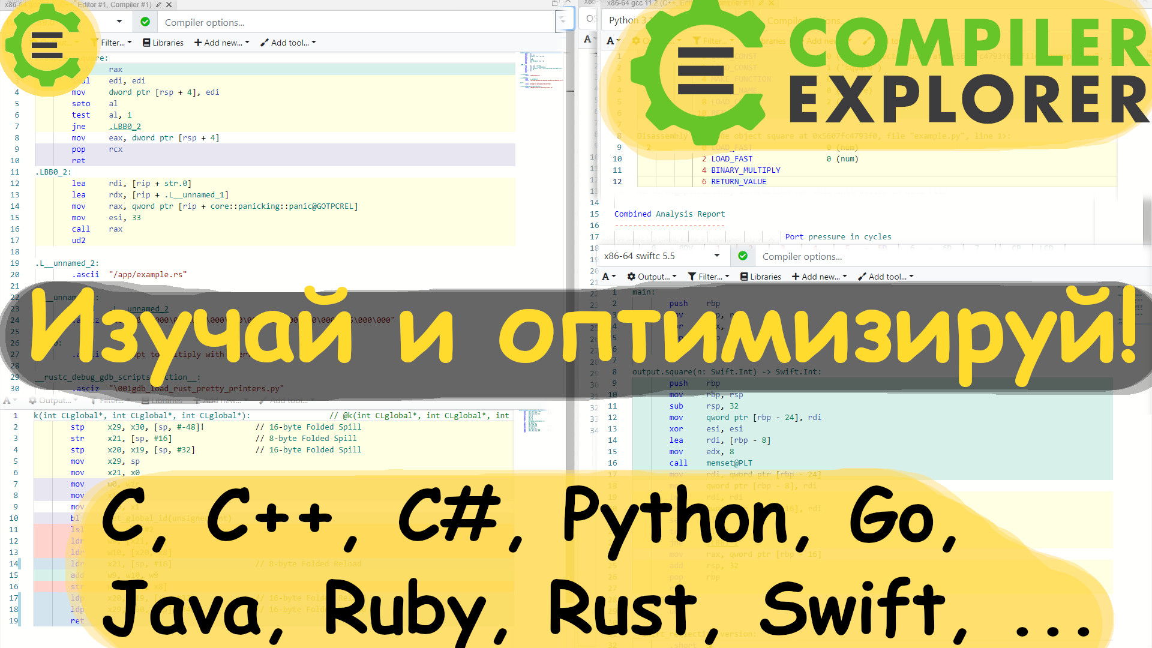Close the Editor #1, Compiler #1 tab
The width and height of the screenshot is (1152, 648).
169,5
